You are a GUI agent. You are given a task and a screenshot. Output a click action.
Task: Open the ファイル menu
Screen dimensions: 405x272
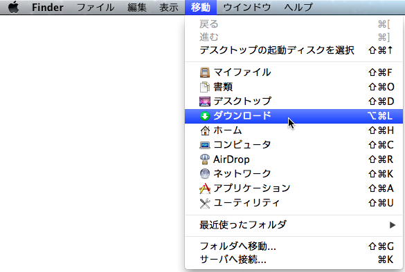tap(96, 7)
